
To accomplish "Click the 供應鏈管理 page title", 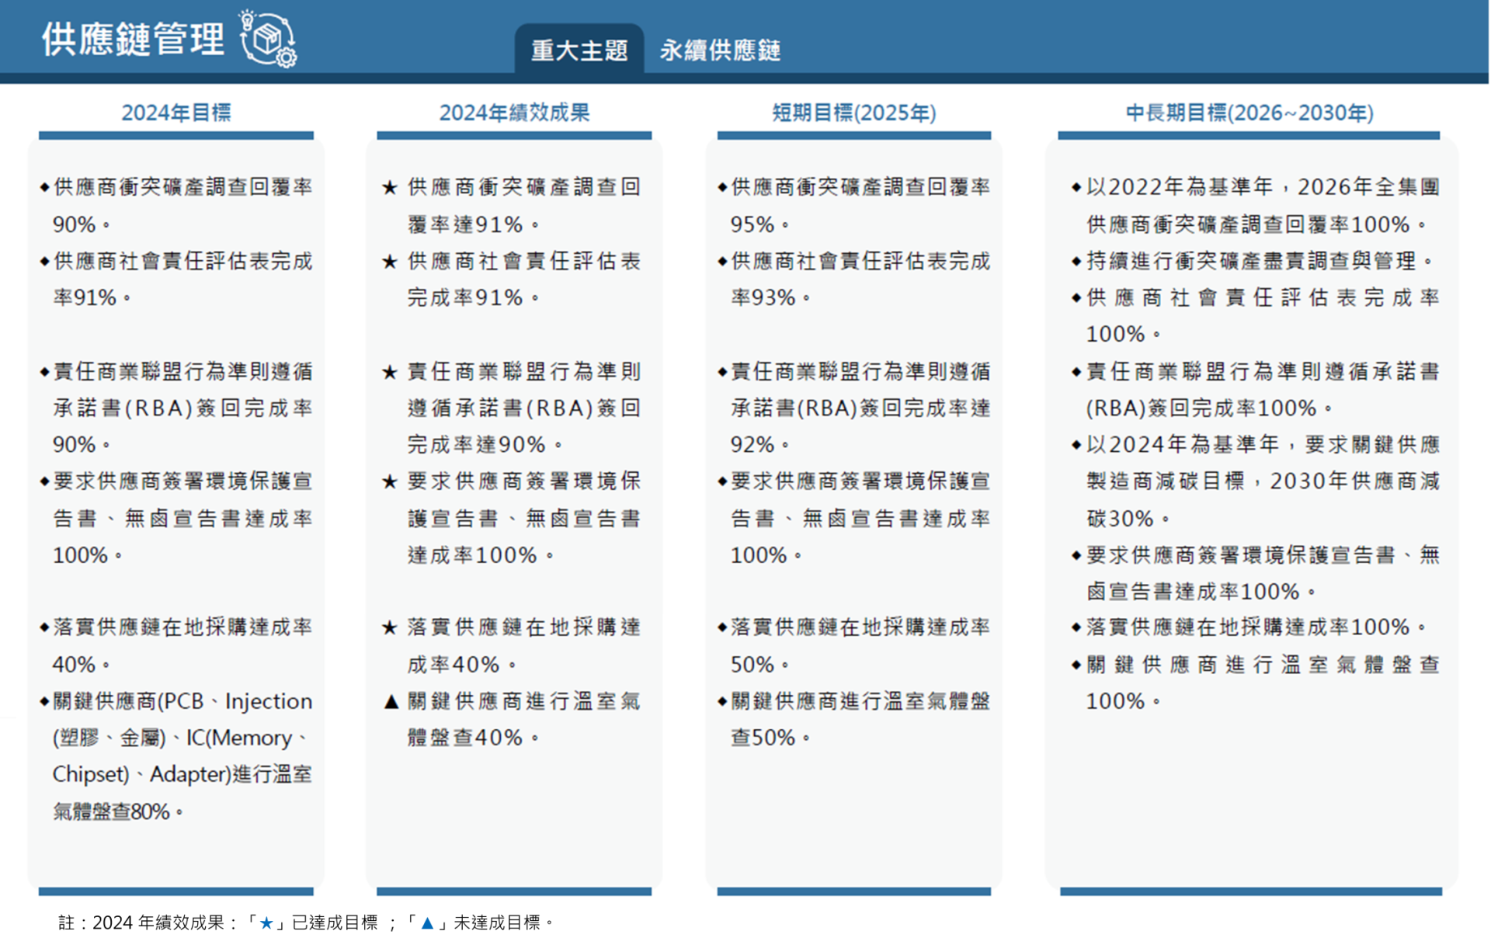I will pyautogui.click(x=133, y=39).
